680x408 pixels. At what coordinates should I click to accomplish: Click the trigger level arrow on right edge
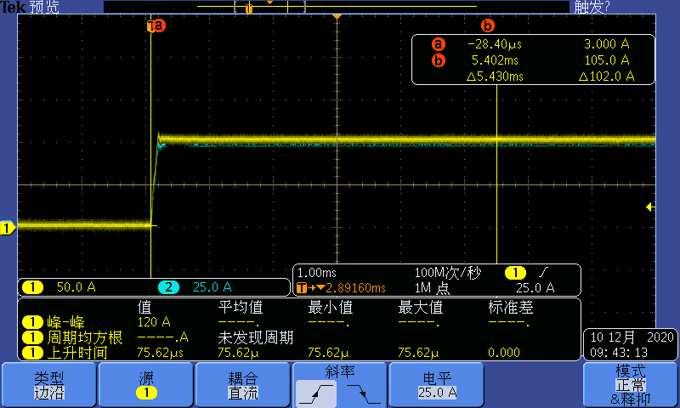click(650, 207)
